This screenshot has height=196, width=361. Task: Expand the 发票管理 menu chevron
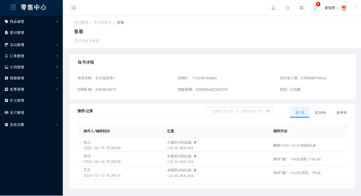57,89
